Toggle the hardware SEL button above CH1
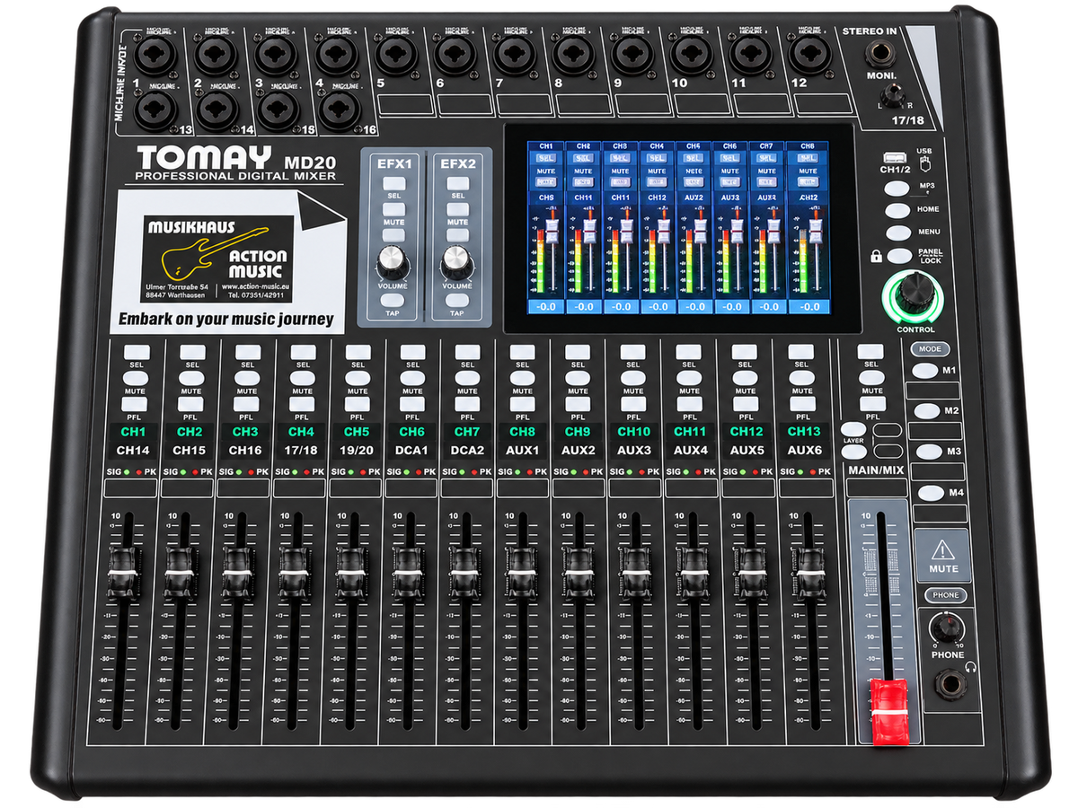The width and height of the screenshot is (1078, 808). pyautogui.click(x=136, y=352)
